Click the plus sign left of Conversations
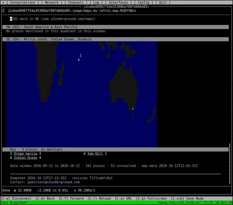 pyautogui.click(x=3, y=3)
